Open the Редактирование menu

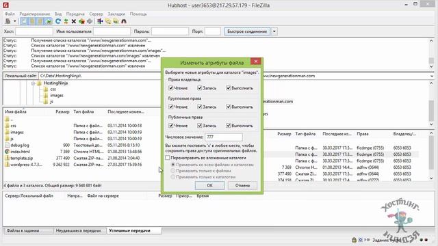(35, 14)
